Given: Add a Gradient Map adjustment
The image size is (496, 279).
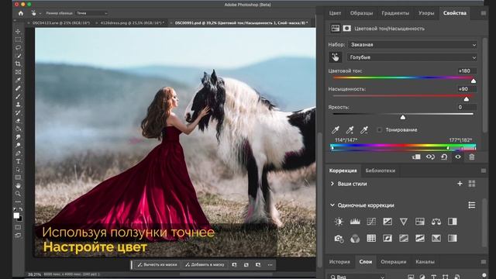Looking at the screenshot, I should pos(452,238).
